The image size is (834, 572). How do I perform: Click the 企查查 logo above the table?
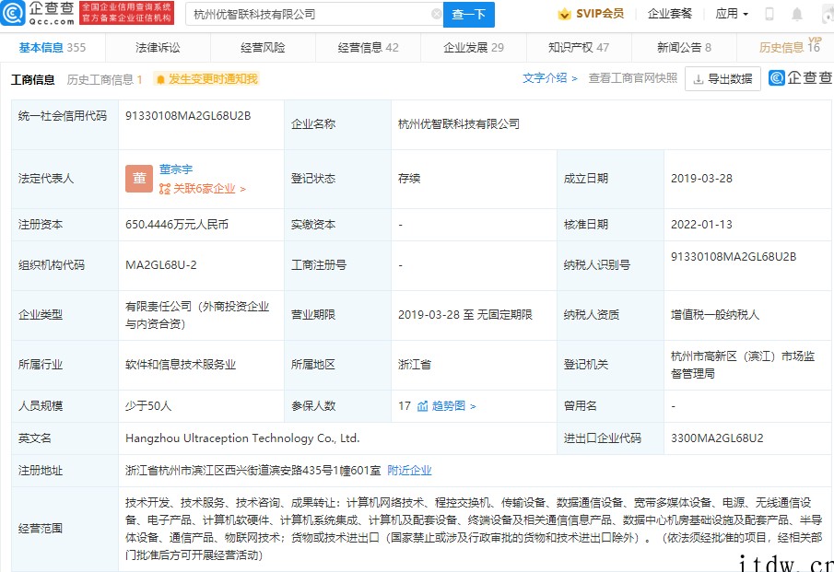(801, 77)
